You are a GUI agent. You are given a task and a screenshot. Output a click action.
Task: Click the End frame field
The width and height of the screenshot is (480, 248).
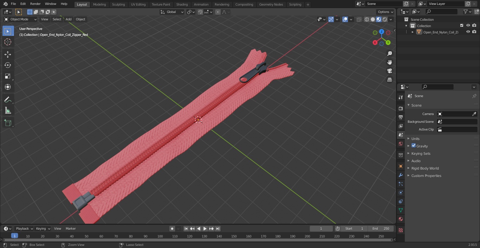(x=381, y=229)
